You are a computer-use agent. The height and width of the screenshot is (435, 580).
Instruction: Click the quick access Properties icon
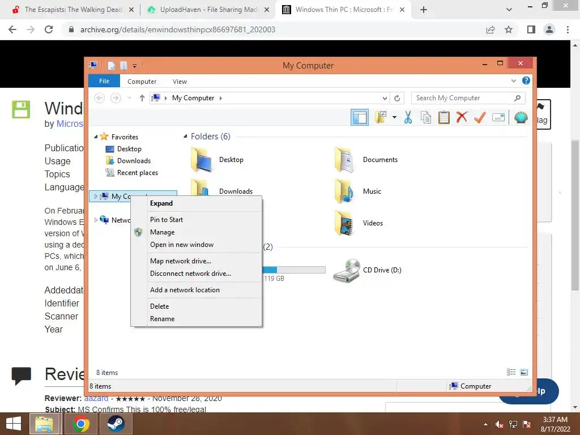click(112, 66)
